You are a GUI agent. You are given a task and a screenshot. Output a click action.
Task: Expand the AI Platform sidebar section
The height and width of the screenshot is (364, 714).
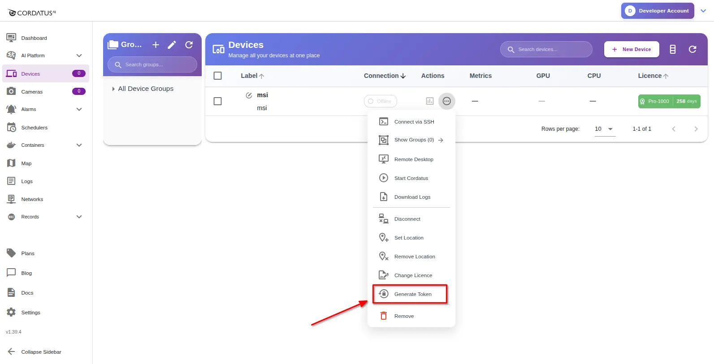click(79, 56)
